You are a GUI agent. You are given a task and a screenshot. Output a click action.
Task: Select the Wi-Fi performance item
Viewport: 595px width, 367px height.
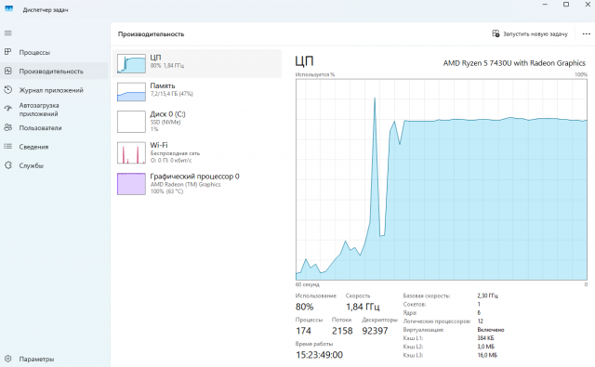(197, 152)
